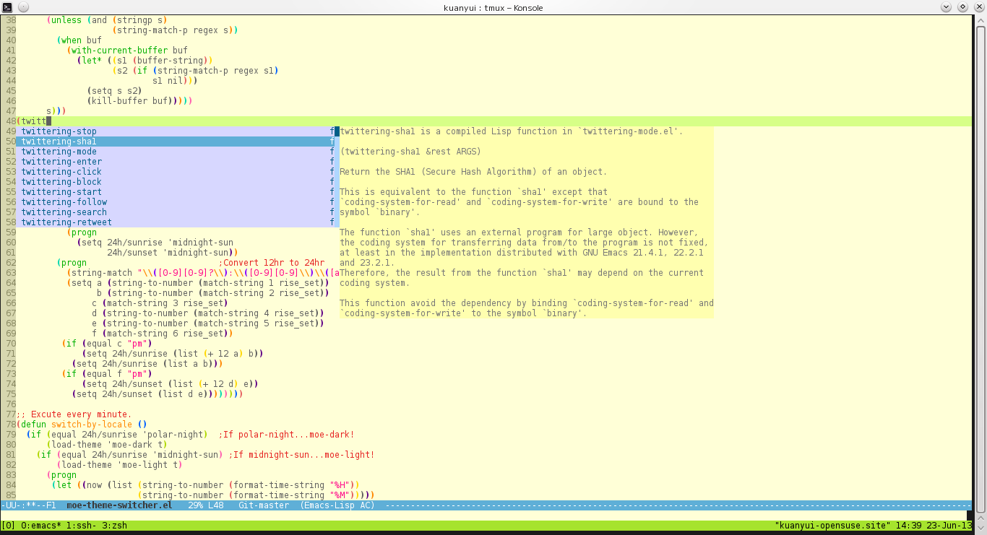
Task: Click the Konsole terminal icon in title bar
Action: [8, 7]
